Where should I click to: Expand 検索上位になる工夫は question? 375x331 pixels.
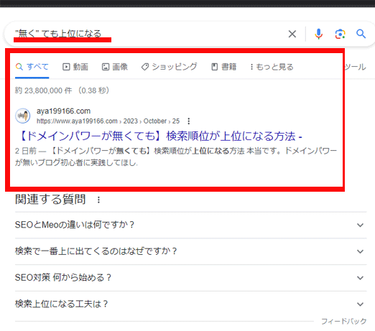190,304
